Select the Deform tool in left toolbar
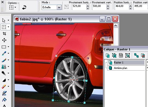 point(4,27)
